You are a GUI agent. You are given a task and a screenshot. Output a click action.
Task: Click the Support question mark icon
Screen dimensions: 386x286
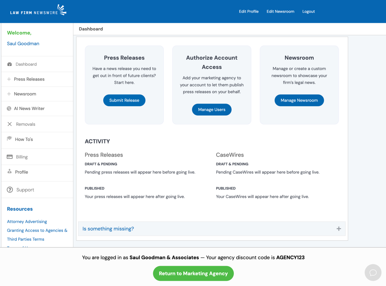tap(10, 190)
